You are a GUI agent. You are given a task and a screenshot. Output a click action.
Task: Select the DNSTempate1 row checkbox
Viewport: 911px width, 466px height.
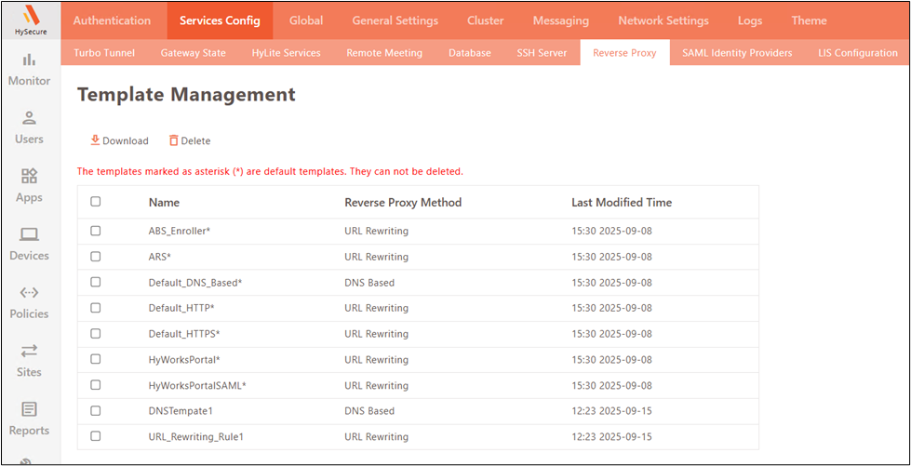point(96,410)
